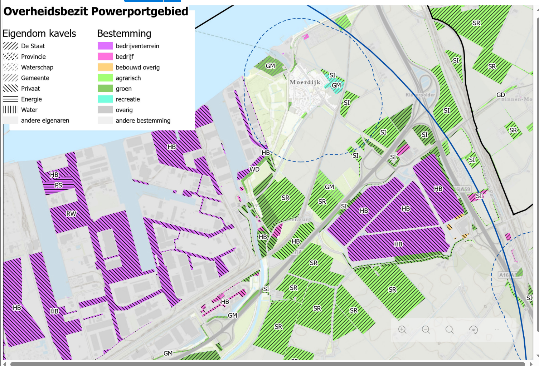Zoom out using the minus magnifier icon

[x=426, y=330]
